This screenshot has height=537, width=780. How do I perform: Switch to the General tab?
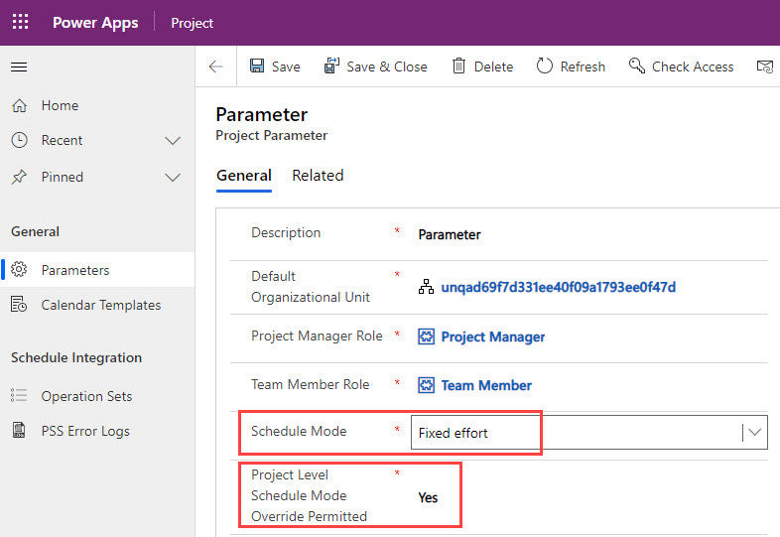[244, 176]
